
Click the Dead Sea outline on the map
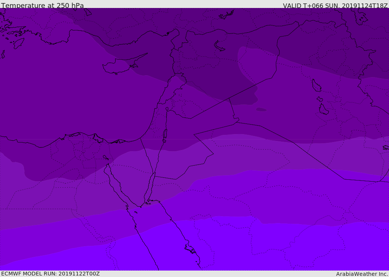pos(165,136)
